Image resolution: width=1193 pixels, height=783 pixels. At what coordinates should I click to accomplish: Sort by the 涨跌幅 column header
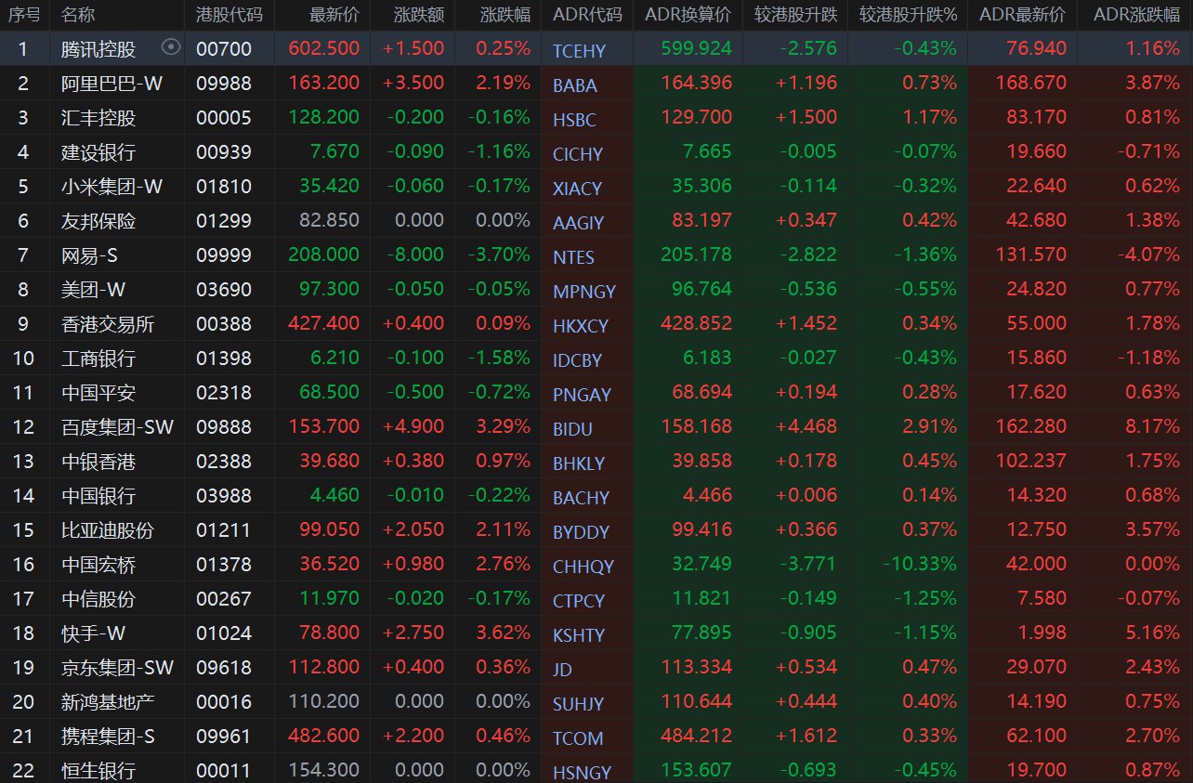(505, 15)
